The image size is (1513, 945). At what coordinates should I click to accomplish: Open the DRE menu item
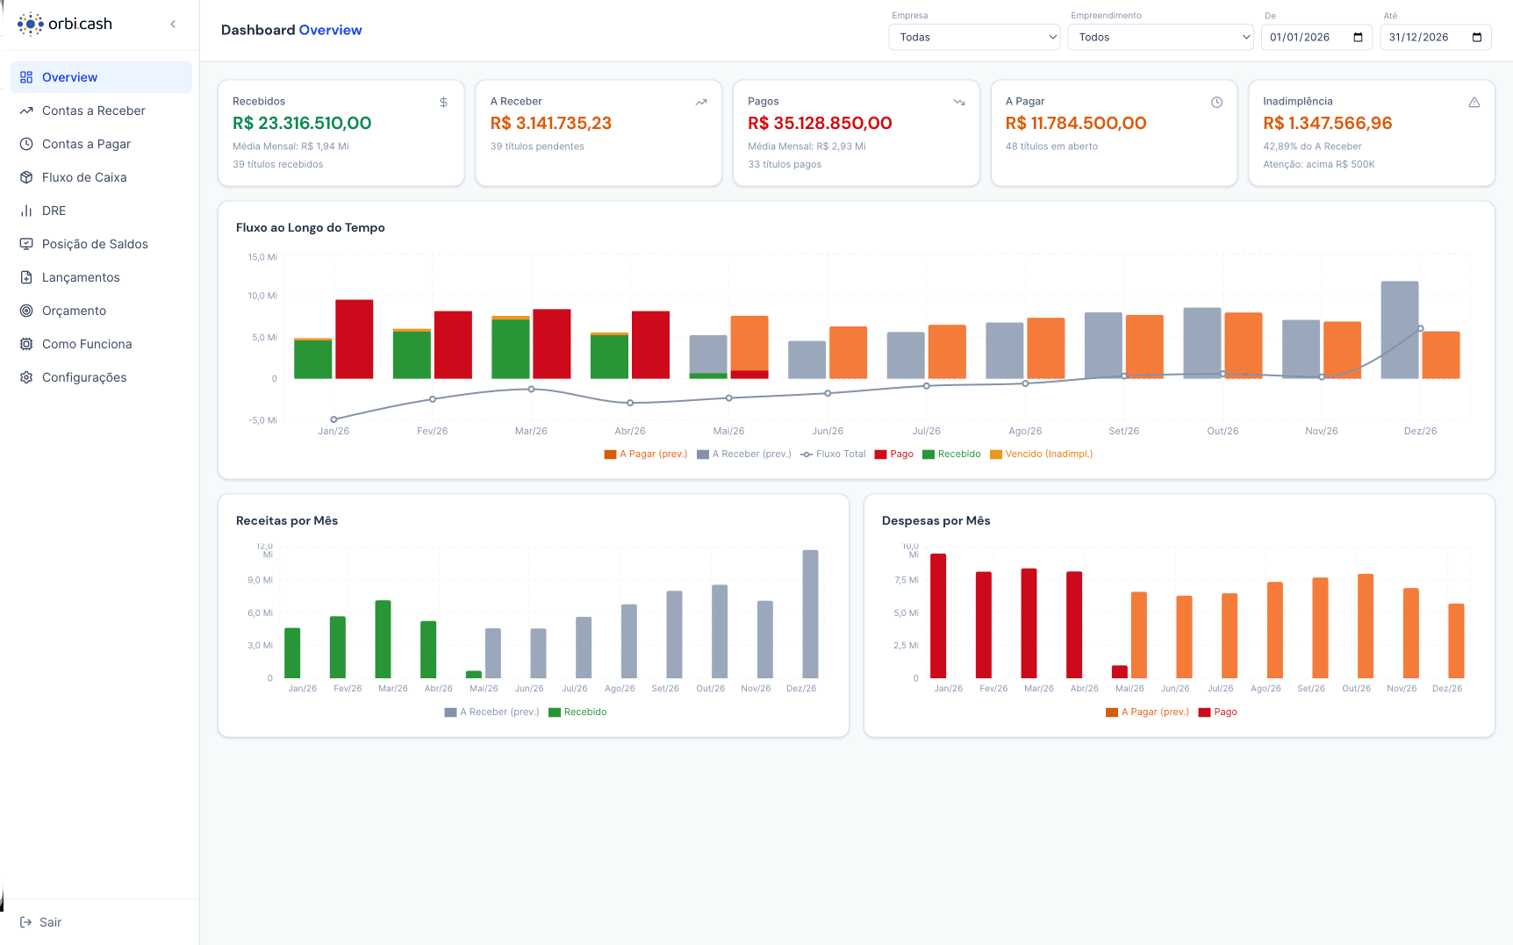[101, 211]
